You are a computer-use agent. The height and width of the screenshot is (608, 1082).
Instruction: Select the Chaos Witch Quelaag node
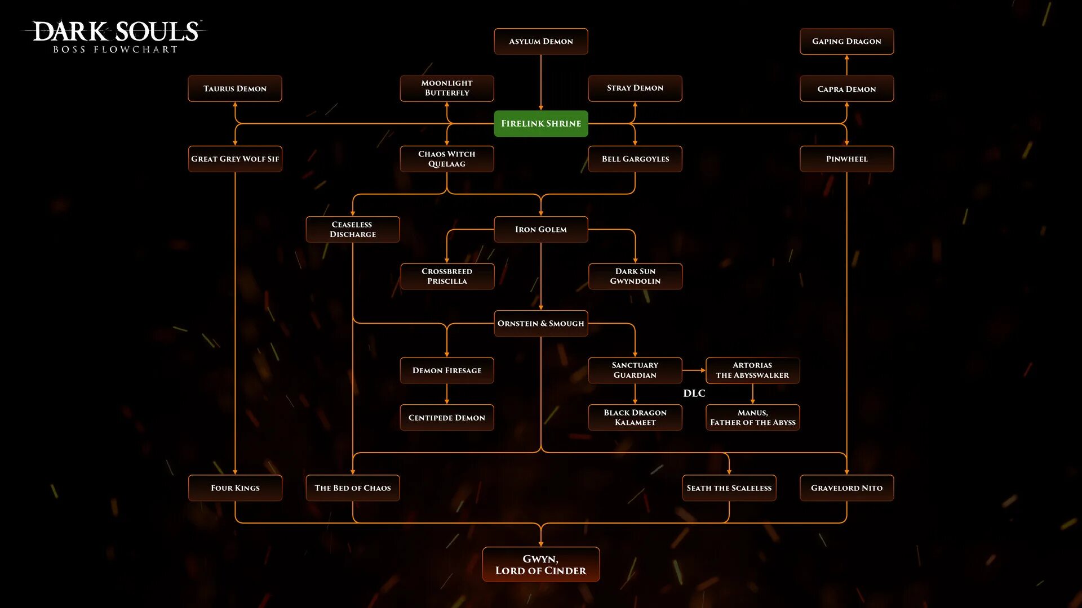(447, 158)
